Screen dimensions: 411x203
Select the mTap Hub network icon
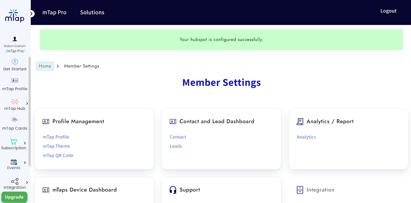pos(15,102)
